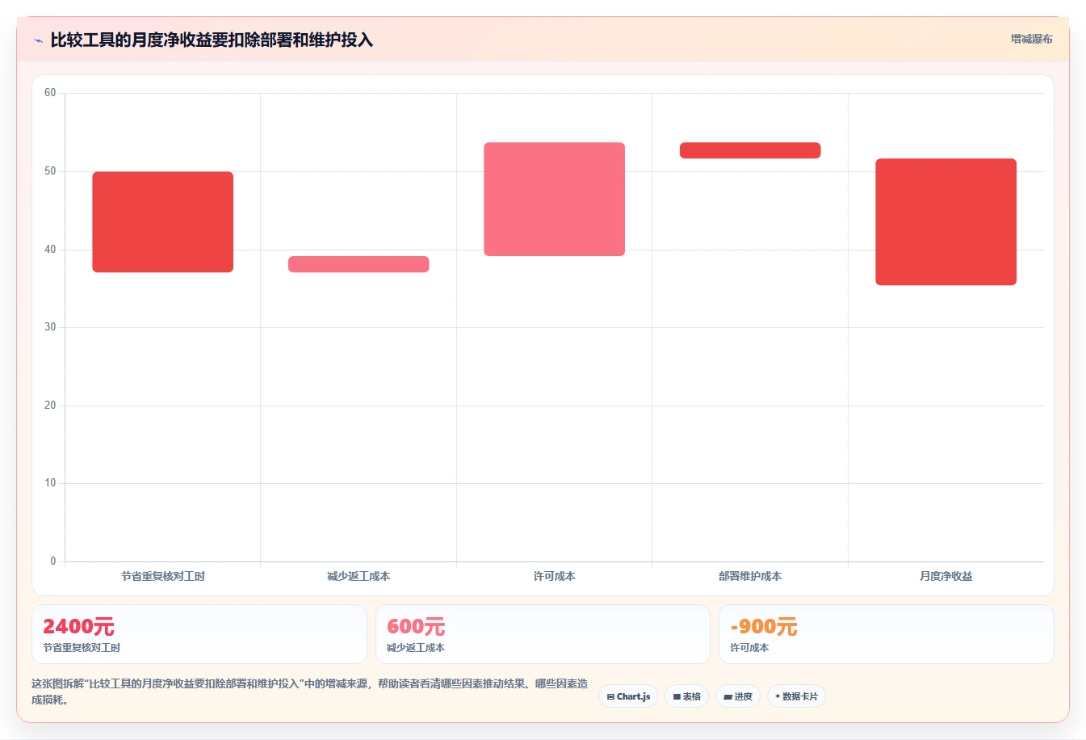Click the 月度净收益 total bar

946,222
